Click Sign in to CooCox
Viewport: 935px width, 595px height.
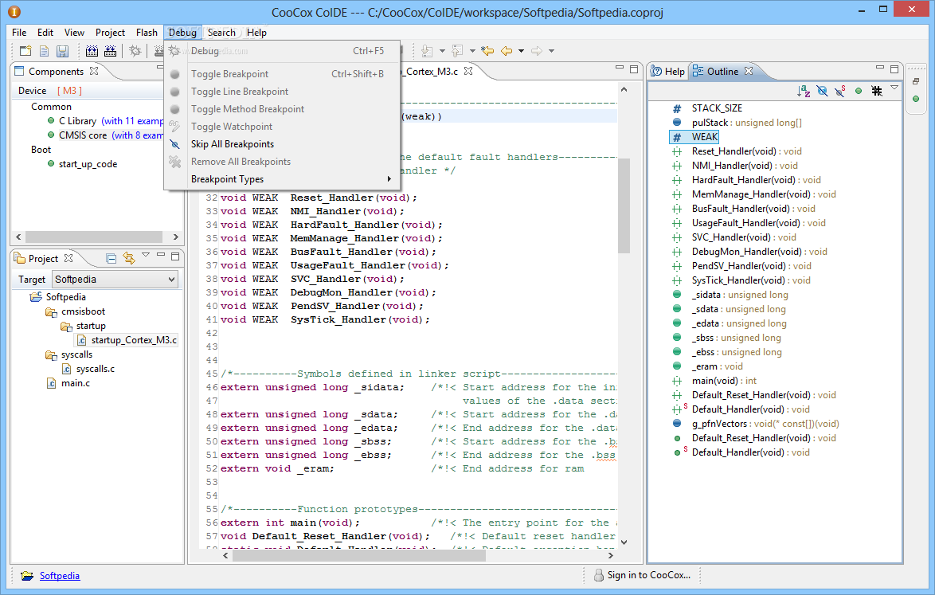point(642,575)
